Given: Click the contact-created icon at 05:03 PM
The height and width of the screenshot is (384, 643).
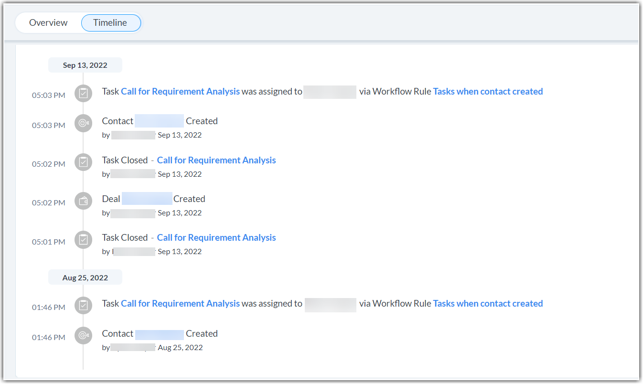Looking at the screenshot, I should coord(83,123).
